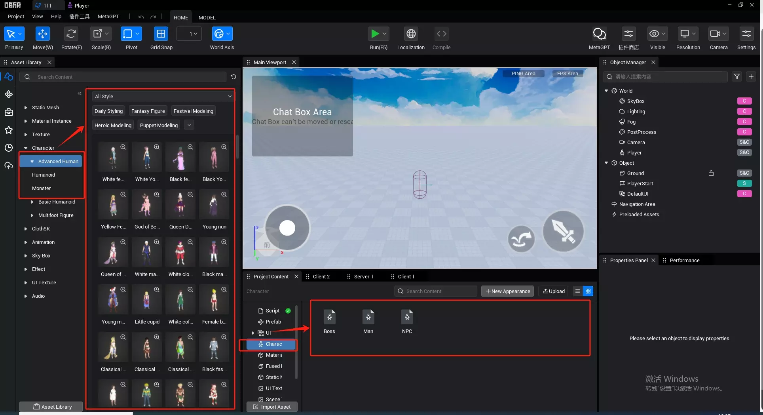Select the Humanoid subcategory
Screen dimensions: 763x415
tap(44, 175)
